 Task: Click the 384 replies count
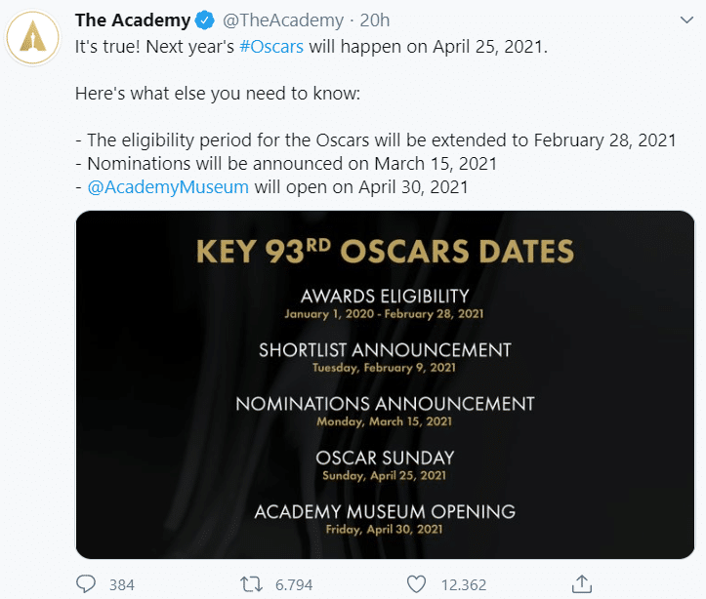point(122,585)
